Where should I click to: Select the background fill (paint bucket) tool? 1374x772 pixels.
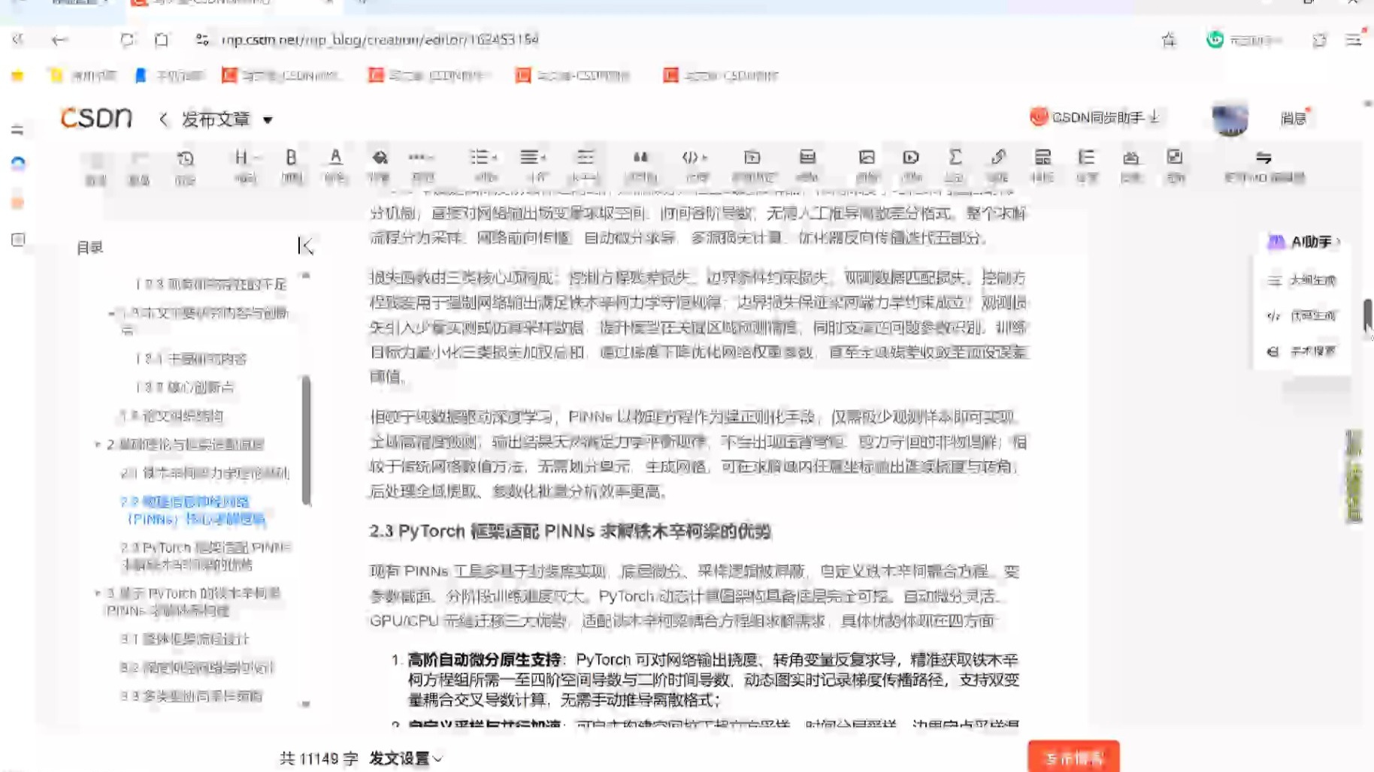[x=380, y=166]
